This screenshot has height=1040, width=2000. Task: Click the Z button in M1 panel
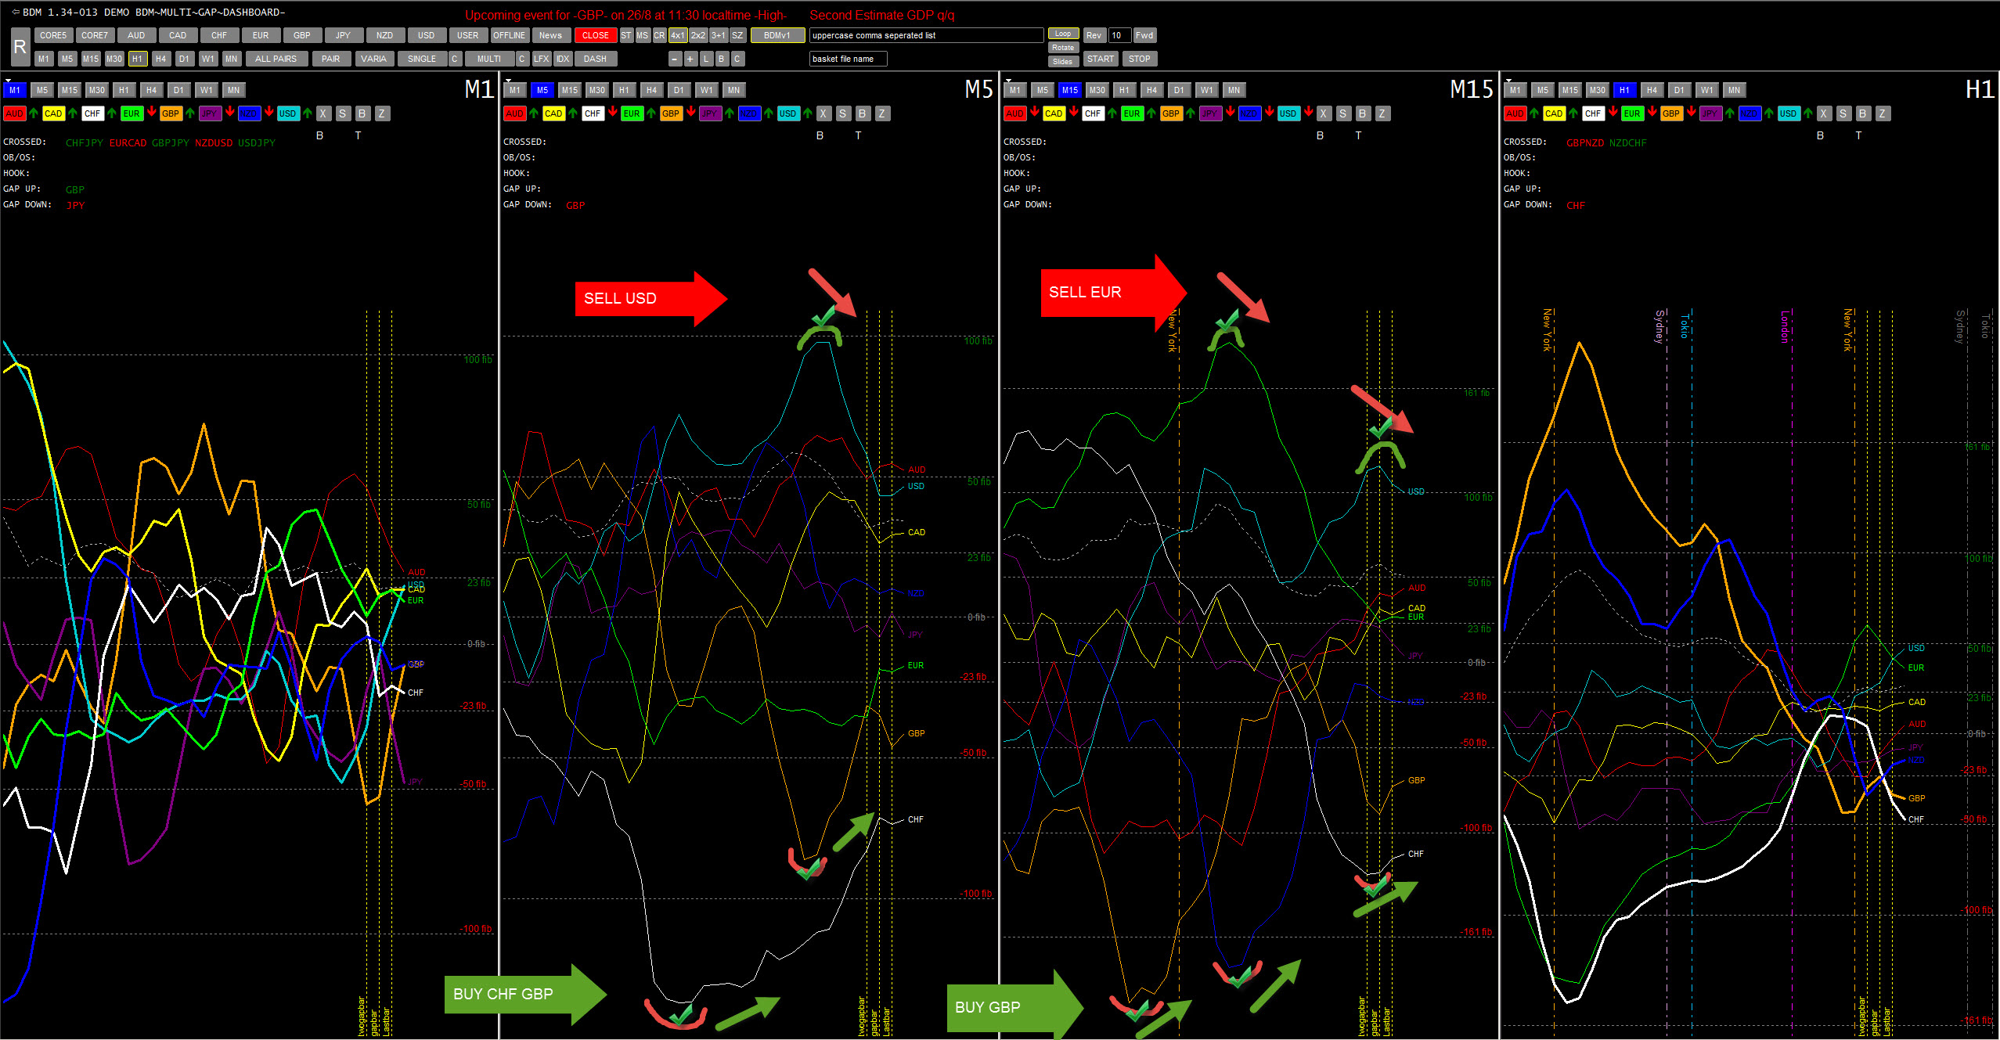click(382, 113)
